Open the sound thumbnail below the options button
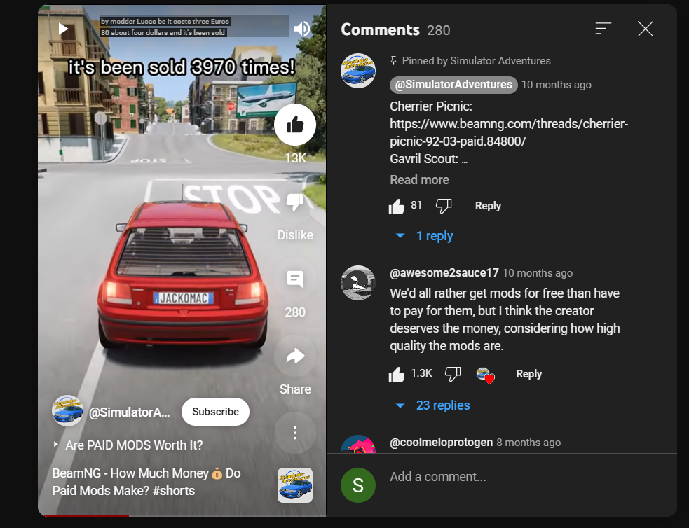This screenshot has height=528, width=689. pos(295,485)
